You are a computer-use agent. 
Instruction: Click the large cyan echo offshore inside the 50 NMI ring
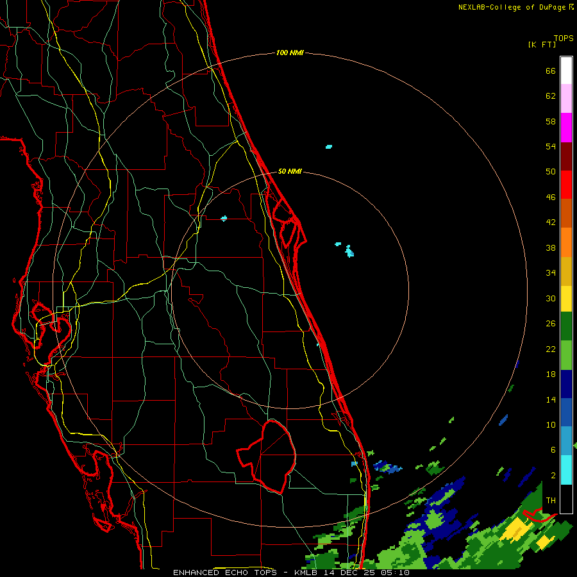349,251
